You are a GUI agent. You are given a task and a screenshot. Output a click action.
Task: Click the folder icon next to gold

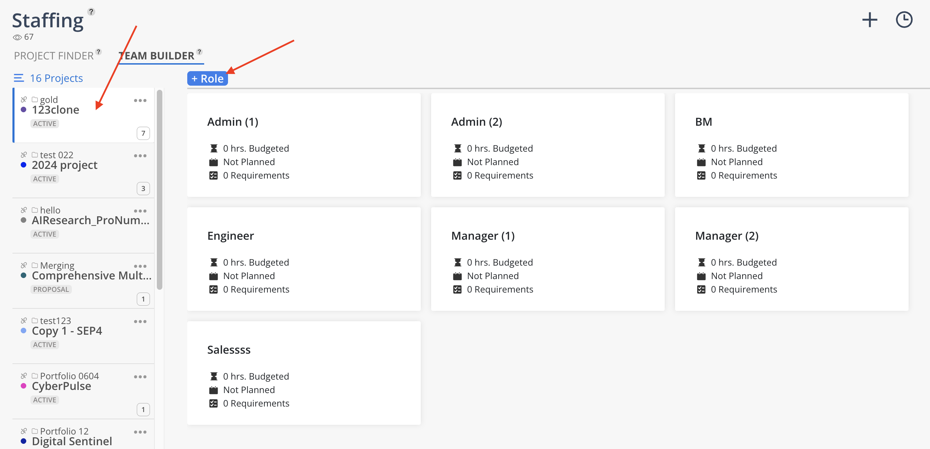coord(35,99)
